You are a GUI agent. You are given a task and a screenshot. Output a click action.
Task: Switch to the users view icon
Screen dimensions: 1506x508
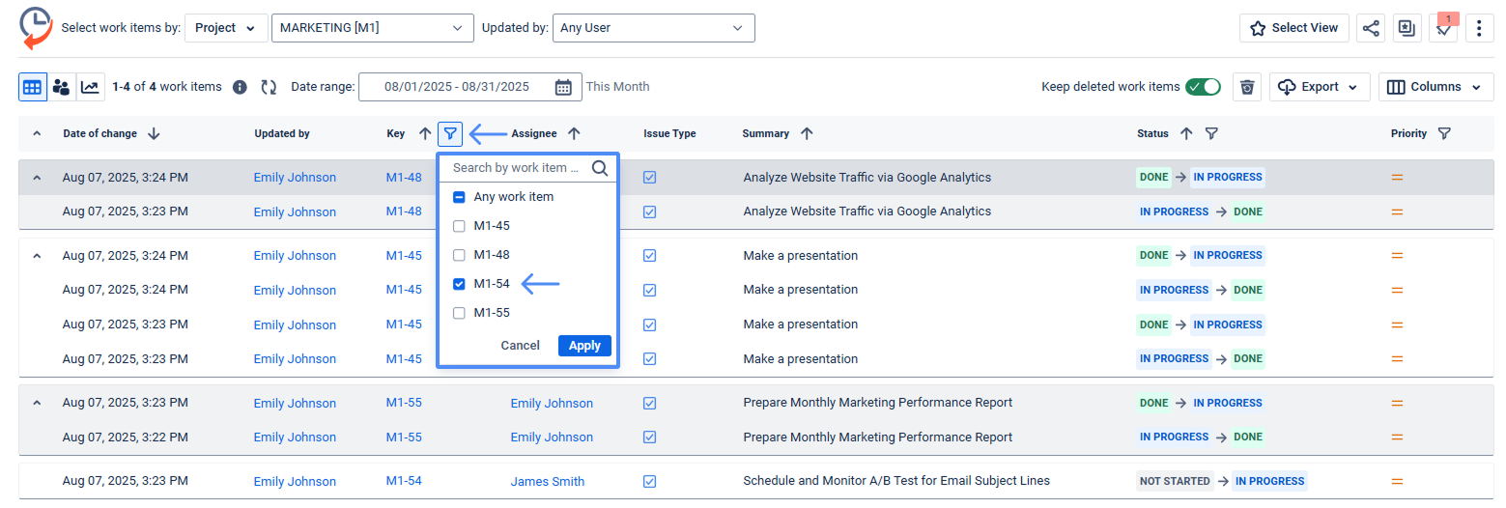(x=61, y=87)
